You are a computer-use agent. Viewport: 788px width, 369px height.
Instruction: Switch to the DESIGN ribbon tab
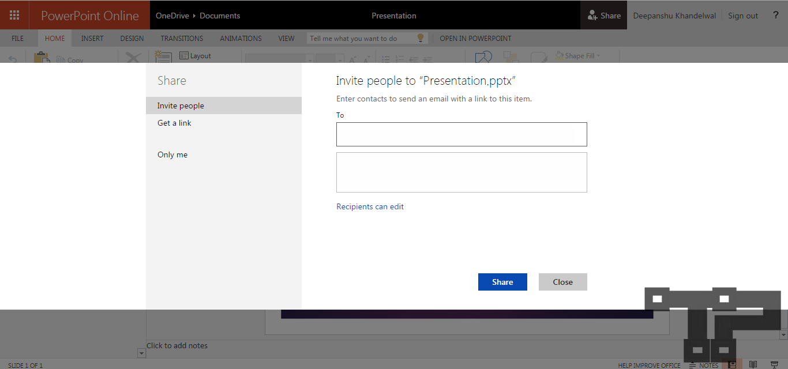click(x=132, y=39)
